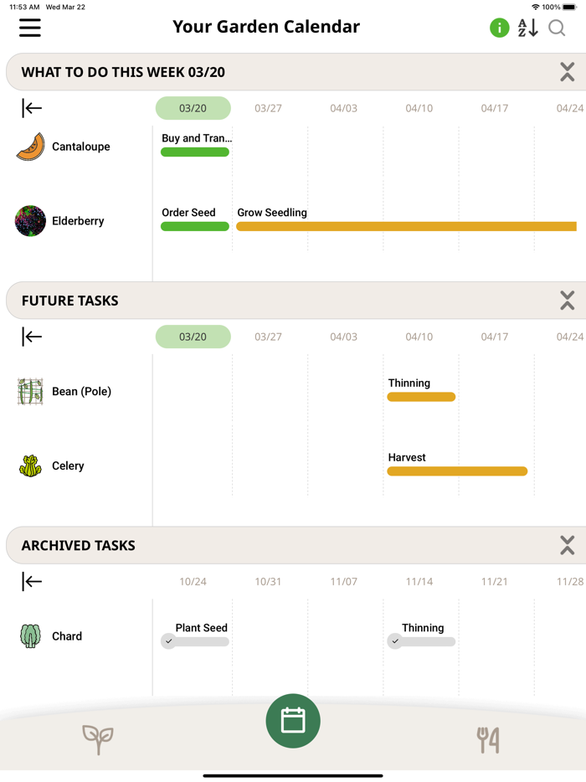This screenshot has height=782, width=586.
Task: Tap the green info icon
Action: point(499,28)
